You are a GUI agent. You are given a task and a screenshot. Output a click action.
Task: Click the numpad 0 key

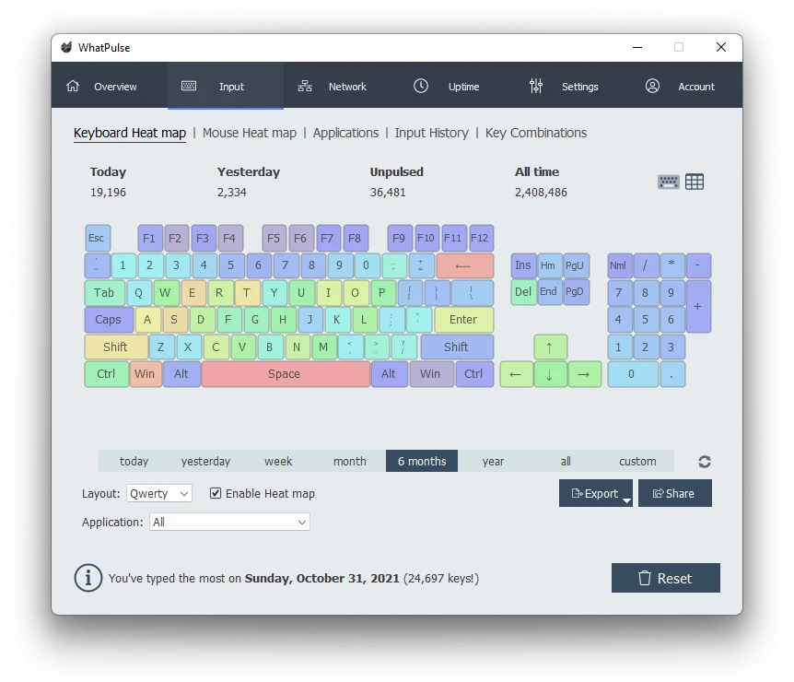click(x=633, y=374)
